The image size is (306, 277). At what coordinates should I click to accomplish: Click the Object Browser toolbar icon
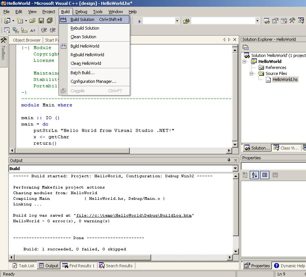click(284, 21)
